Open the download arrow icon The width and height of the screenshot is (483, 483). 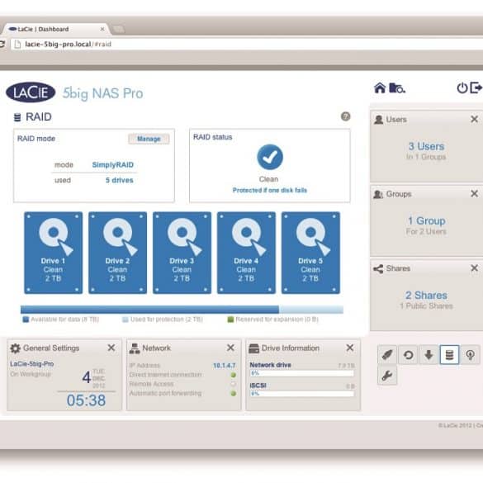[x=429, y=355]
